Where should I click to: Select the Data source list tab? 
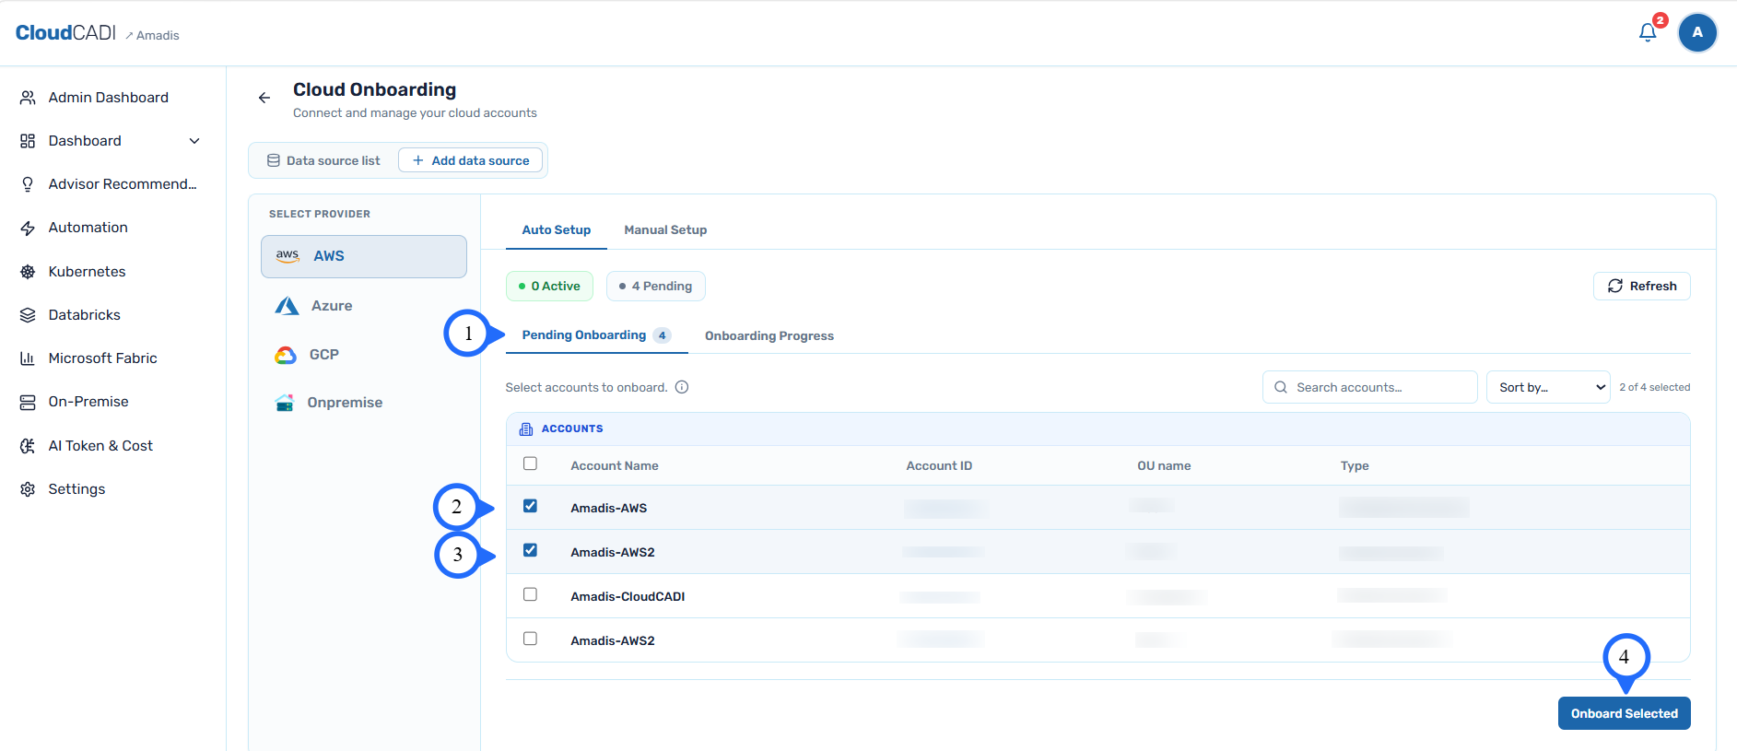323,160
